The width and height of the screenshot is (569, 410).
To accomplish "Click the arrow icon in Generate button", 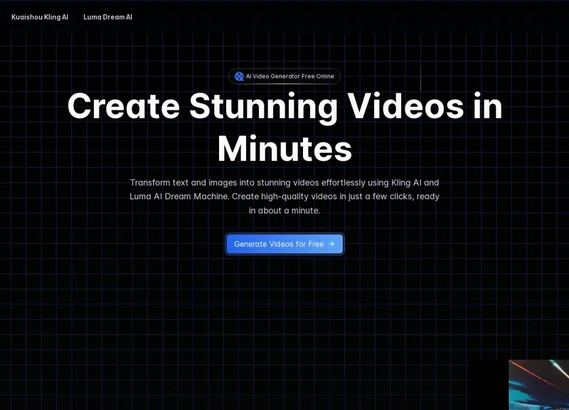I will click(331, 244).
